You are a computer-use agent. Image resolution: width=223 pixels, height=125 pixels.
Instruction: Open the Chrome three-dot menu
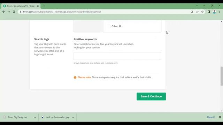(x=220, y=12)
